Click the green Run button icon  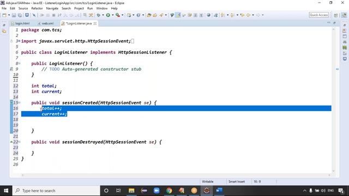point(108,15)
